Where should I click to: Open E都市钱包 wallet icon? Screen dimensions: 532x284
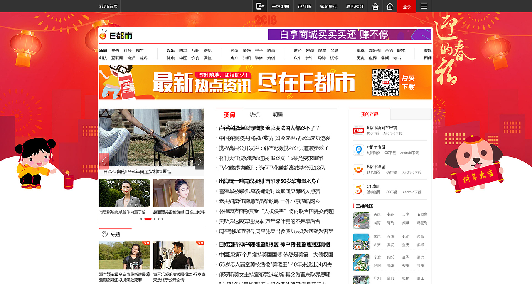coord(358,170)
